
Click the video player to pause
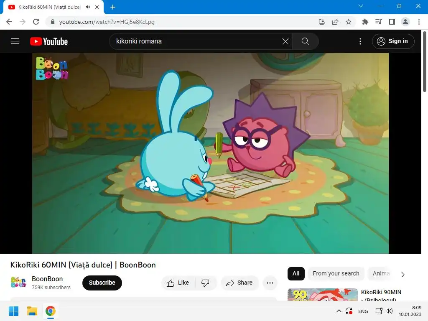[210, 153]
